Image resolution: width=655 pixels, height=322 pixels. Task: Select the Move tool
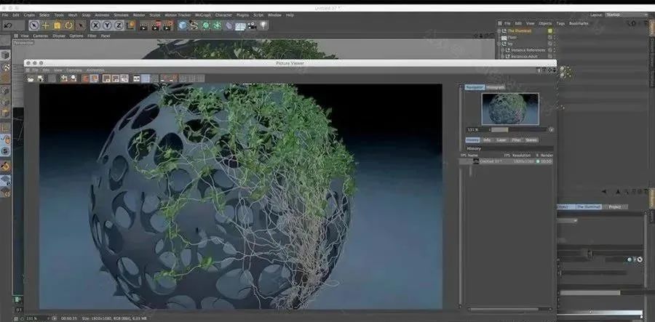46,25
